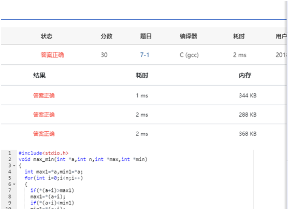Click 答案正确 in the 368 KB row
This screenshot has width=289, height=210.
point(44,134)
